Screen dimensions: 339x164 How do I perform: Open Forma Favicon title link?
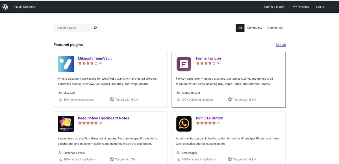[208, 58]
